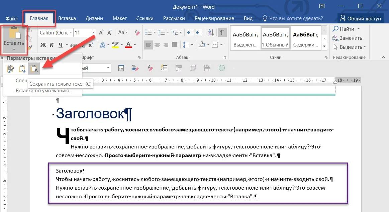389x212 pixels.
Task: Toggle bold Ж formatting
Action: coord(43,45)
